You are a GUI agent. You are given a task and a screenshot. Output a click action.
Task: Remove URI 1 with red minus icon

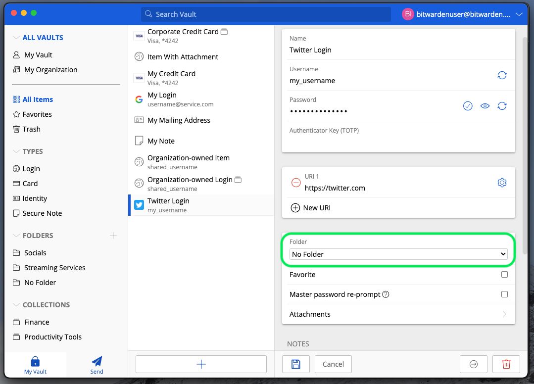click(x=296, y=183)
